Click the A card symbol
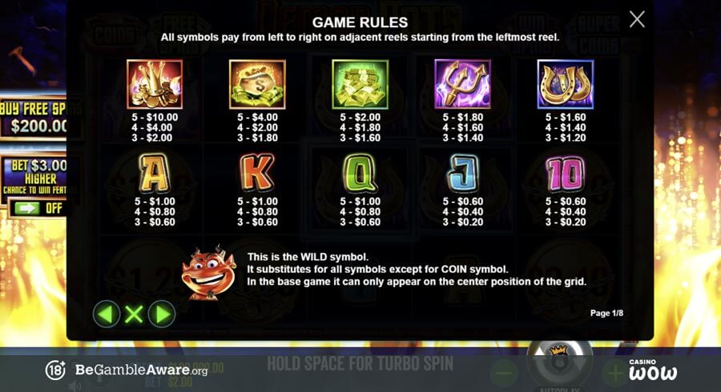This screenshot has width=721, height=392. pos(155,173)
